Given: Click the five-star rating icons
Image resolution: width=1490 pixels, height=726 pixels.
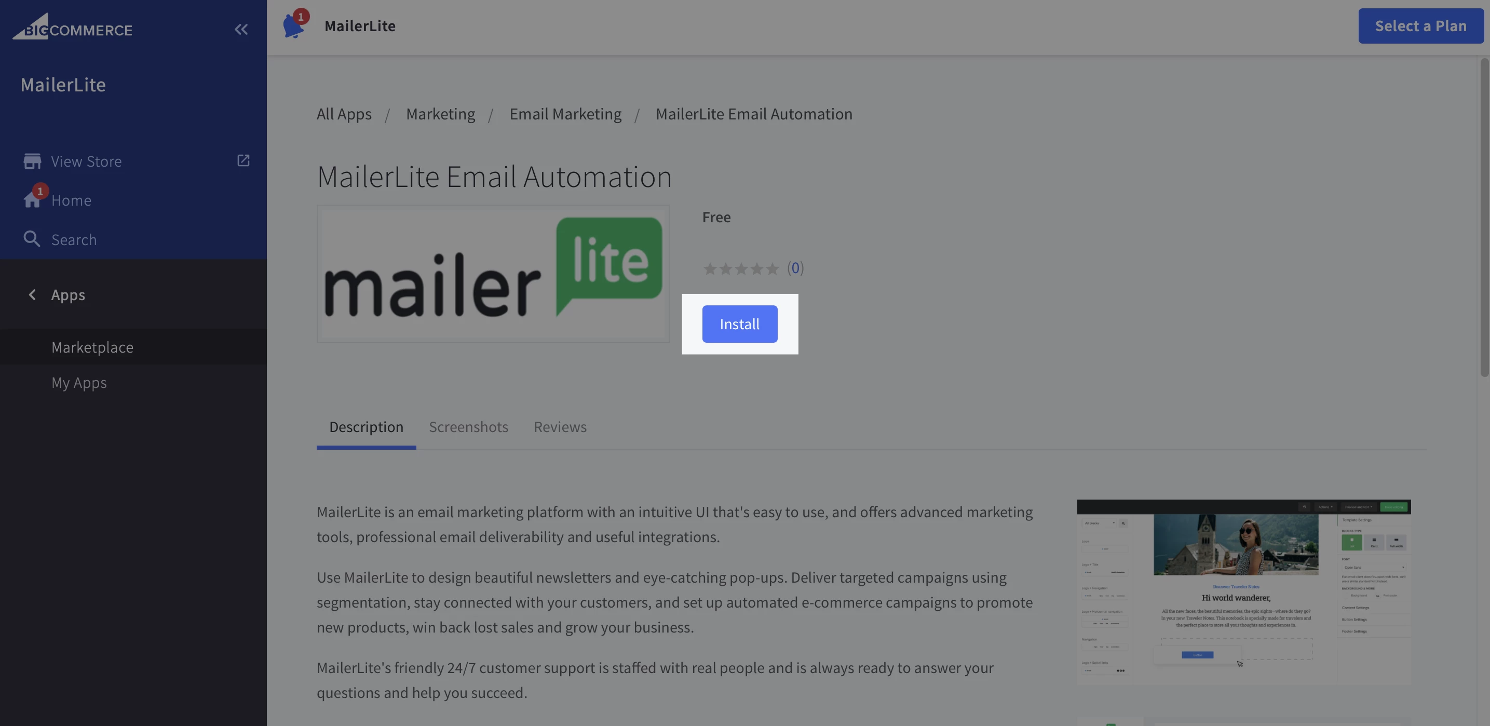Looking at the screenshot, I should point(740,269).
